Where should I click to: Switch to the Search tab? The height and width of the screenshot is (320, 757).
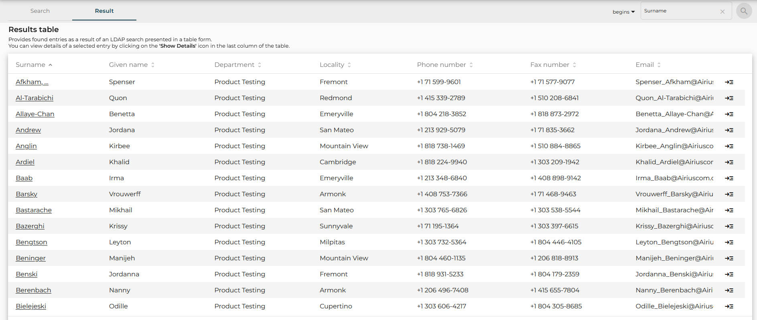tap(40, 11)
